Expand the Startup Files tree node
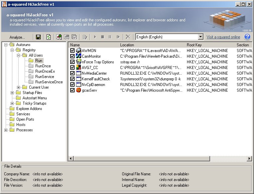The height and width of the screenshot is (194, 254). click(12, 93)
